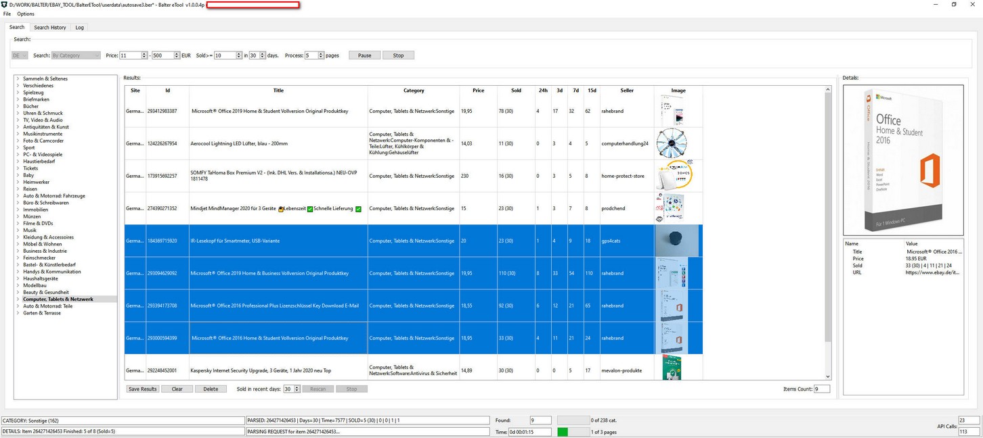Click the Items Count field

coord(821,389)
